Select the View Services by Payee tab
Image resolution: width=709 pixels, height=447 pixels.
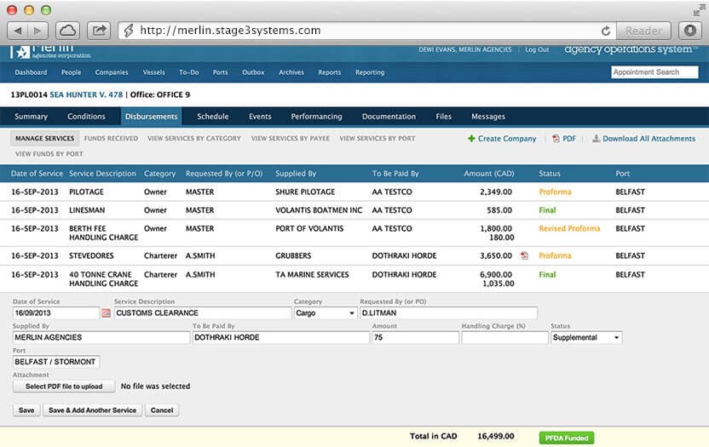tap(290, 138)
